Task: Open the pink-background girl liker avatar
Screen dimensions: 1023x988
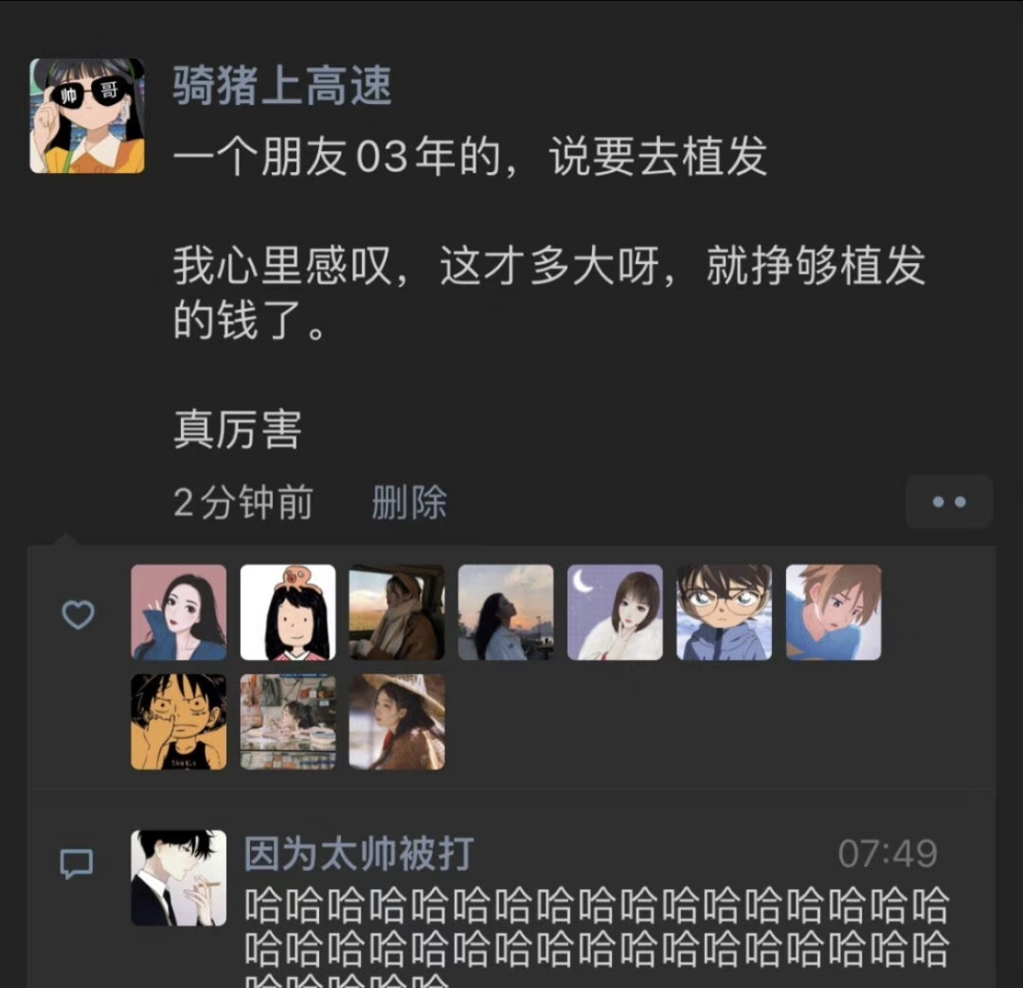Action: (178, 613)
